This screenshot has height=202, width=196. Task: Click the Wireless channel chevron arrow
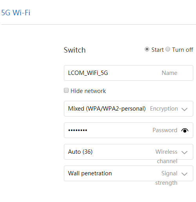(184, 152)
